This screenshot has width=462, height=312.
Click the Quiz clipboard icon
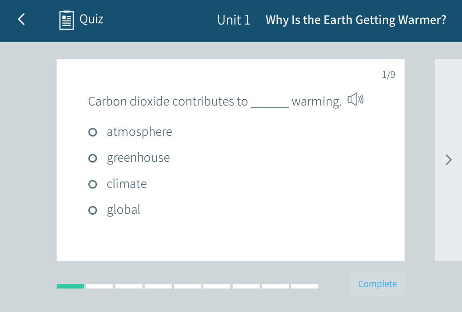tap(67, 20)
